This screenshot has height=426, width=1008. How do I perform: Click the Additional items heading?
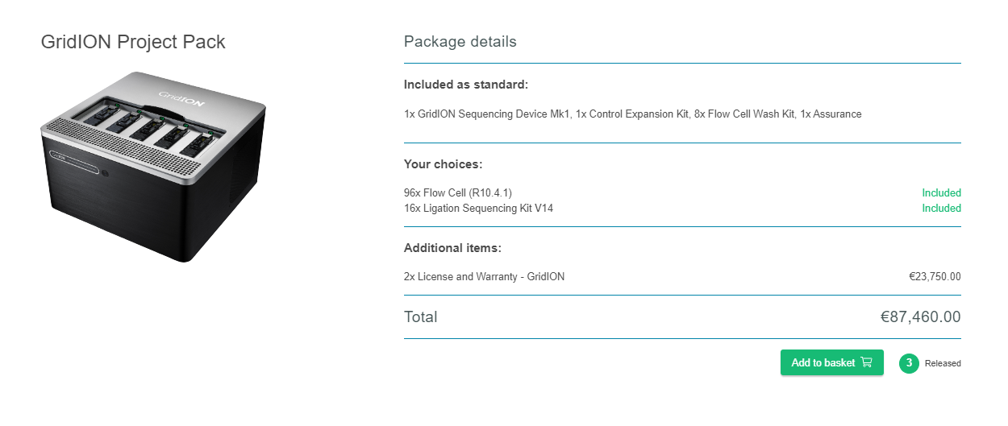click(452, 248)
